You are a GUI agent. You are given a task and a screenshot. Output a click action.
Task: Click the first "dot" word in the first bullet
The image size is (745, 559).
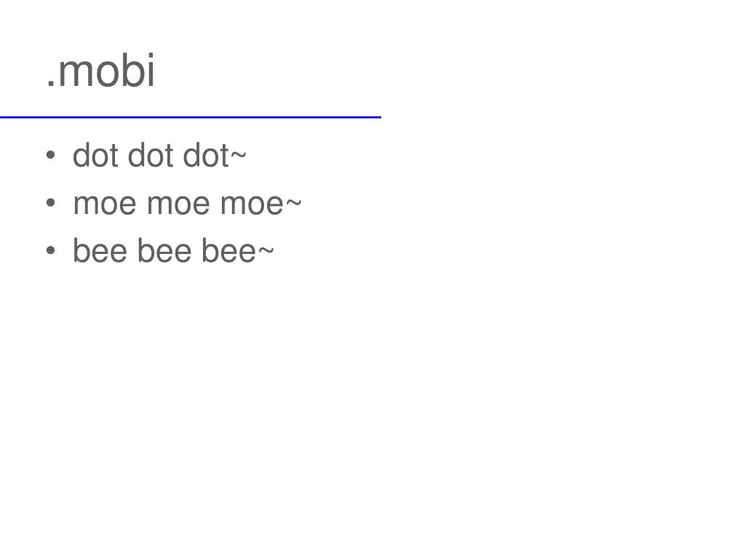pos(97,155)
